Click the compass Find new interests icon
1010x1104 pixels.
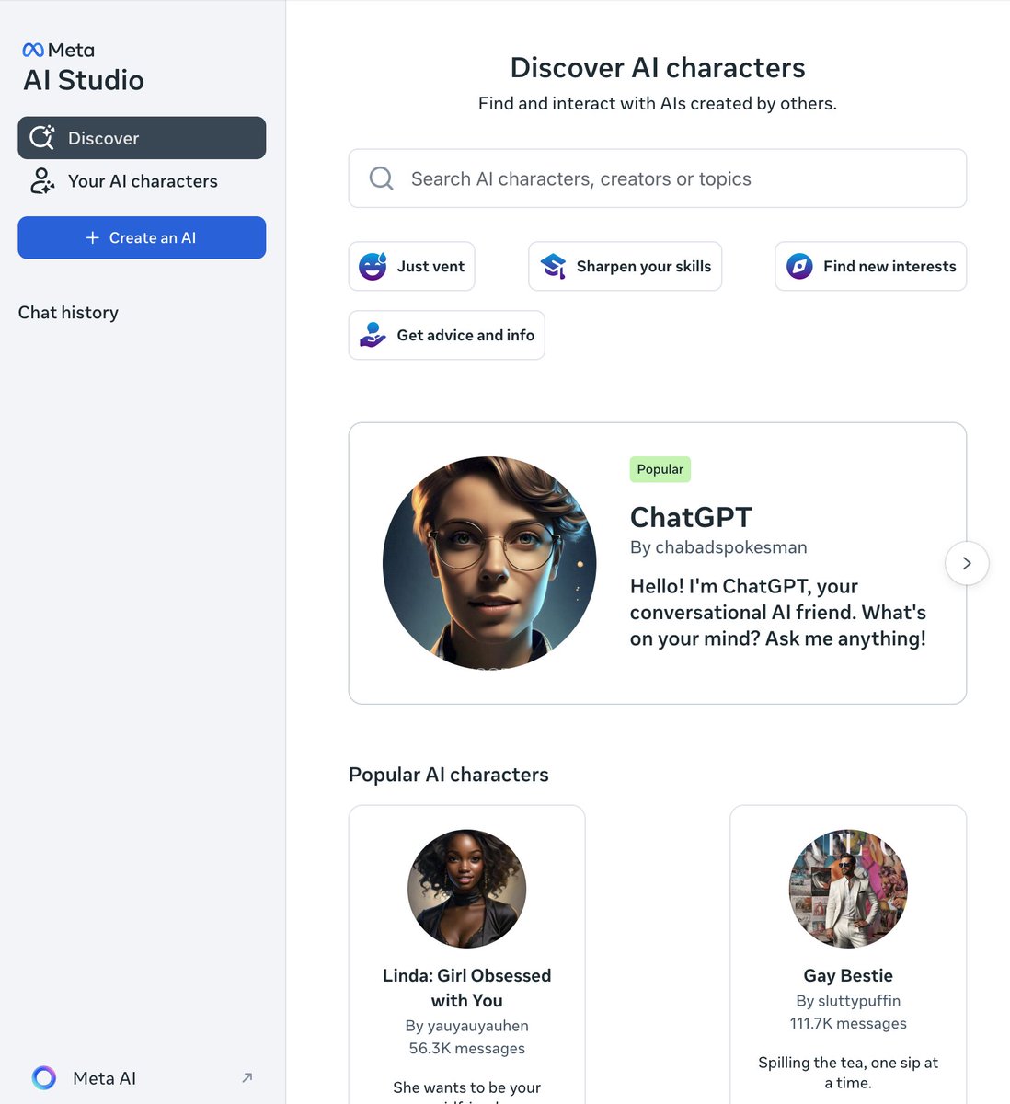799,266
